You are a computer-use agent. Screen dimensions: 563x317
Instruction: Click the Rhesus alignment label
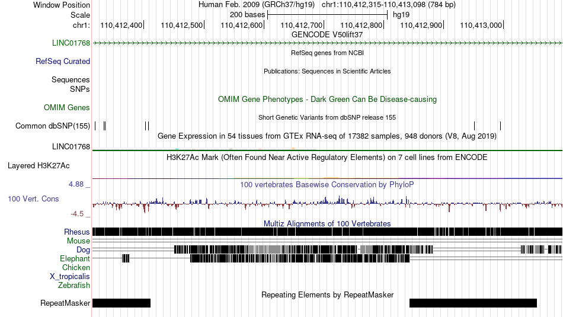(77, 232)
